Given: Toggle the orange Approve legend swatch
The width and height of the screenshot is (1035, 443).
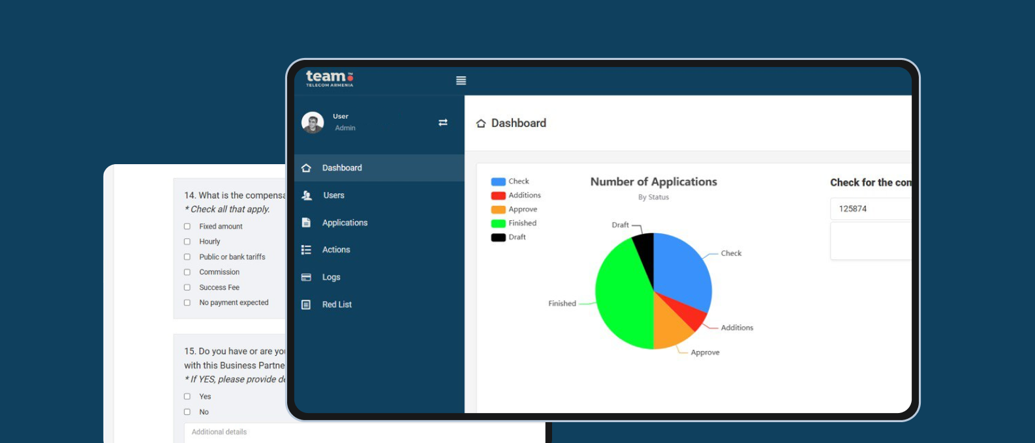Looking at the screenshot, I should click(x=498, y=210).
